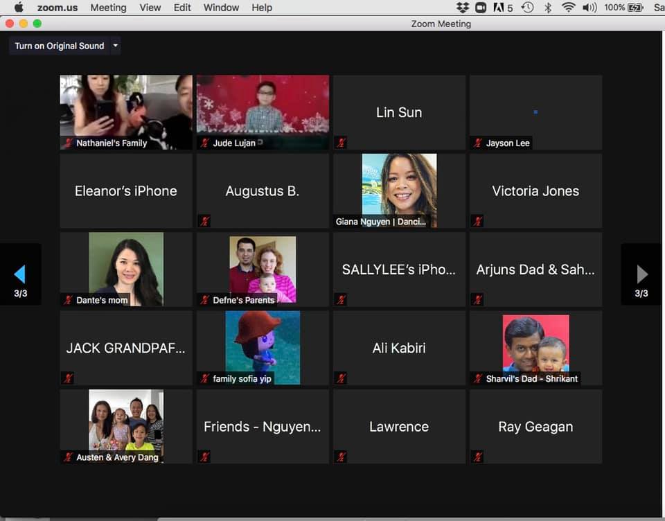Go to previous page with left arrow
Viewport: 665px width, 521px height.
click(x=20, y=274)
